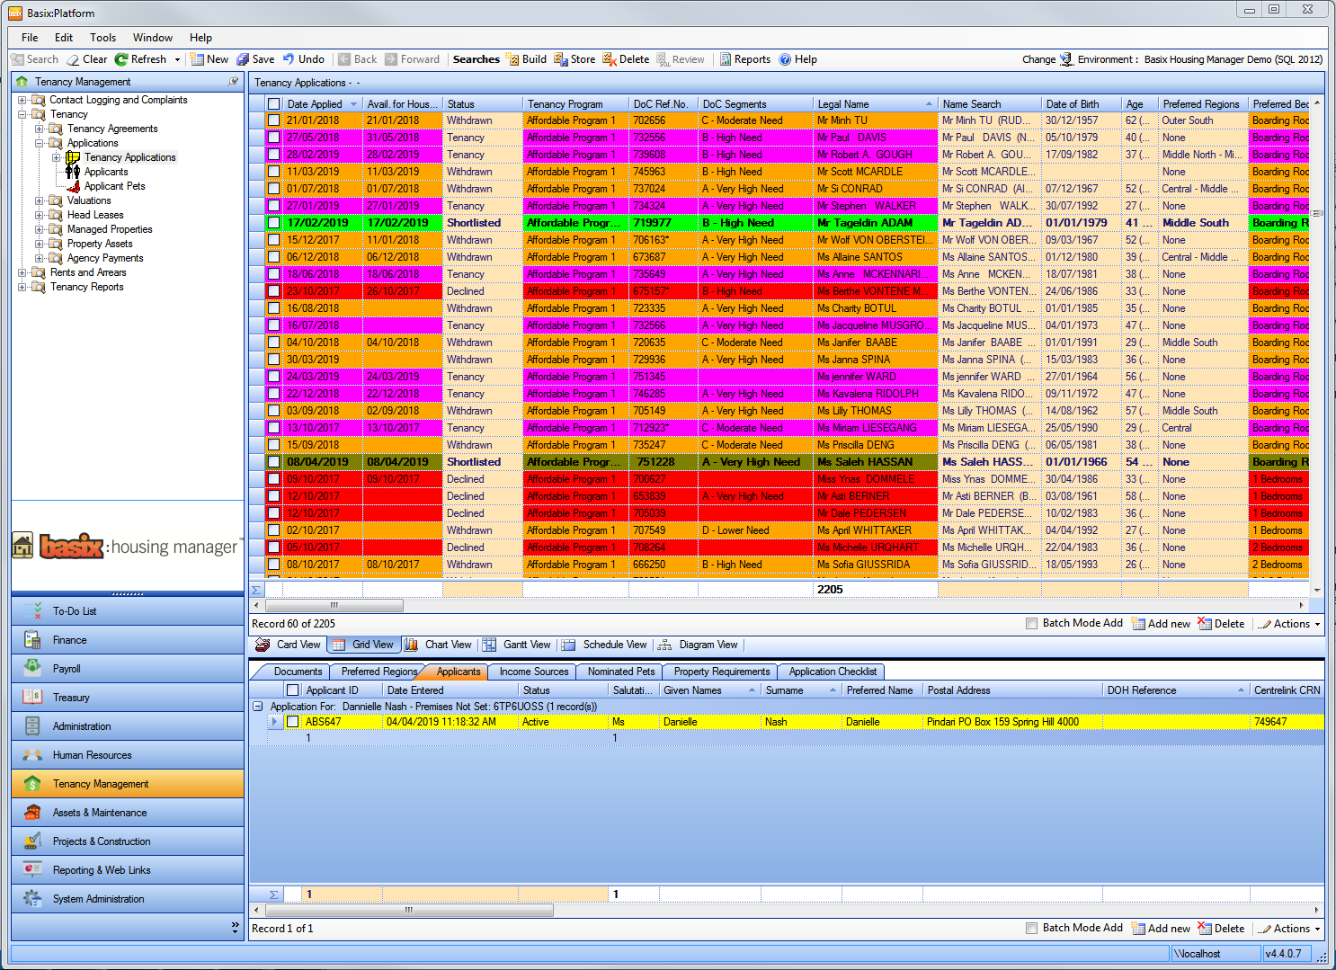The image size is (1336, 970).
Task: Open the Reports toolbar icon
Action: [744, 58]
